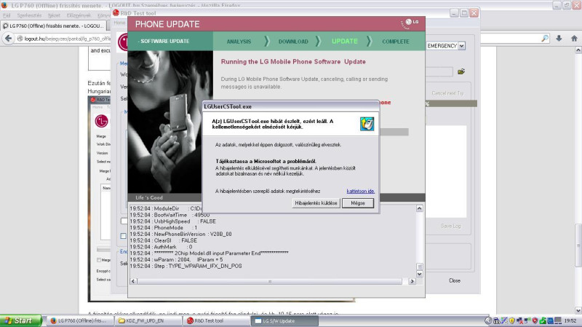The height and width of the screenshot is (327, 582).
Task: Click log line 'NewPhoneBinVersion : V20B_00'
Action: (x=180, y=234)
